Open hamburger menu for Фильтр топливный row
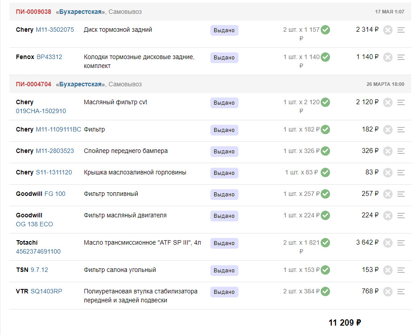 pos(401,194)
